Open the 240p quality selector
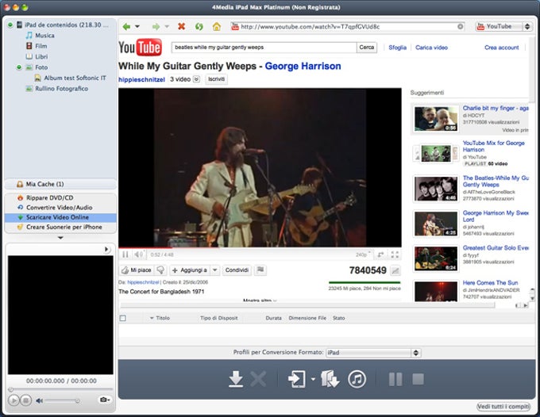 coord(363,254)
